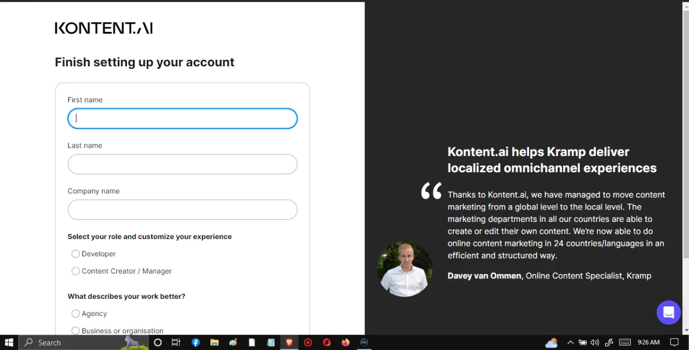Select Content Creator / Manager role
The width and height of the screenshot is (689, 350).
pos(75,271)
